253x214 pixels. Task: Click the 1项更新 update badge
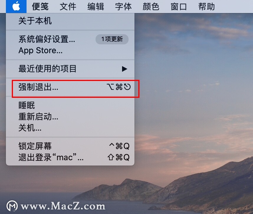click(x=112, y=39)
